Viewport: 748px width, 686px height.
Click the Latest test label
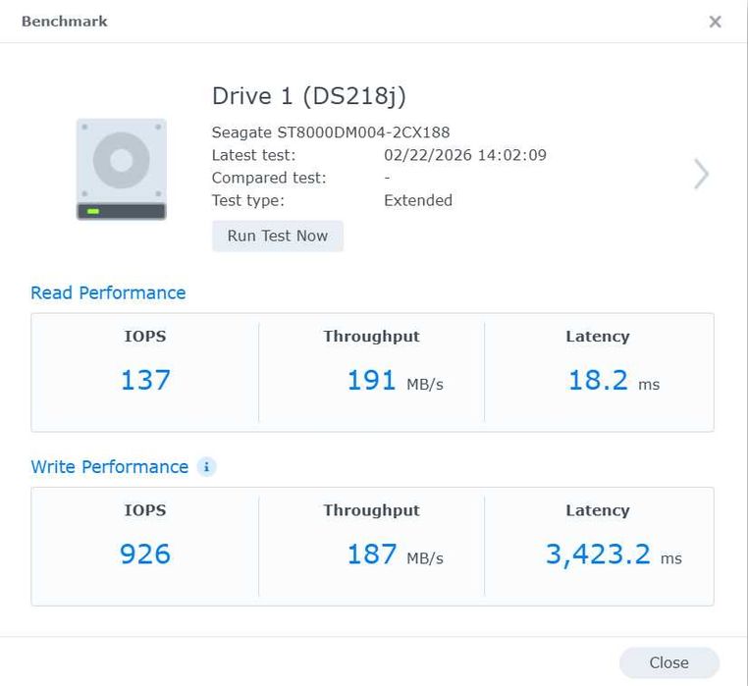coord(254,155)
